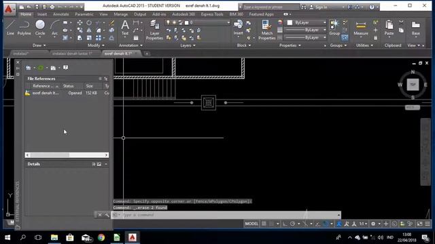Toggle ortho mode on status bar
435x244 pixels.
click(x=285, y=224)
